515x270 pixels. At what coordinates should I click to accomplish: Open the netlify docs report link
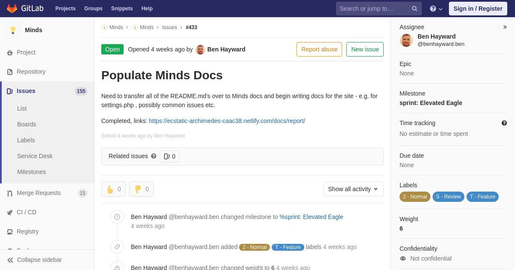point(227,121)
